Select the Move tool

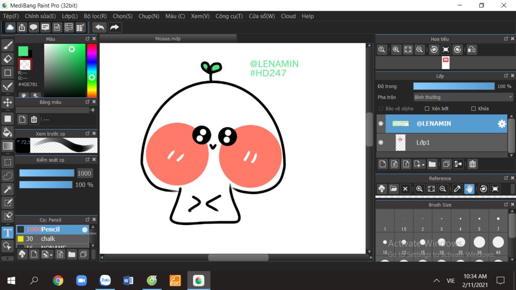(8, 102)
